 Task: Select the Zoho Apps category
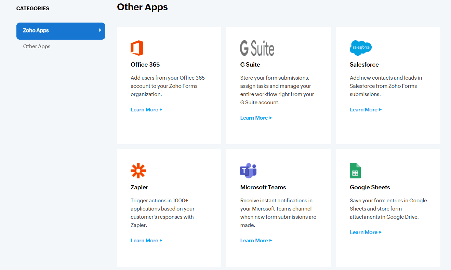pyautogui.click(x=61, y=31)
